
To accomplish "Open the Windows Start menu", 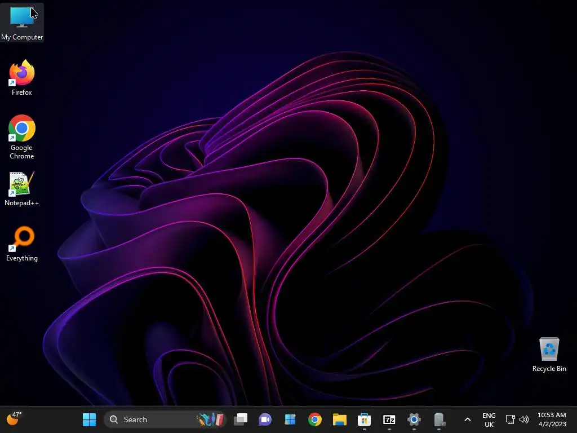I will [89, 419].
